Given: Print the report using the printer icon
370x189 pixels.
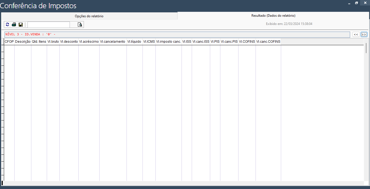Looking at the screenshot, I should coord(14,25).
